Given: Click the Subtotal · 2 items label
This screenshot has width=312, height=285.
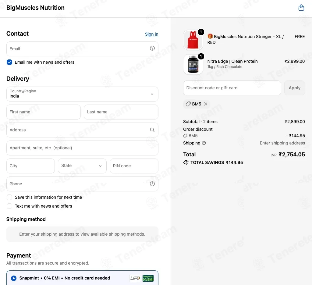Looking at the screenshot, I should click(200, 122).
